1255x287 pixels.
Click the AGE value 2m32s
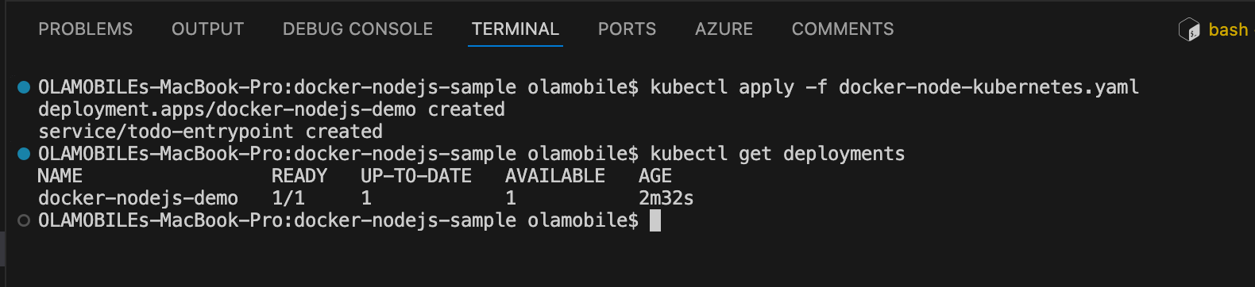click(666, 198)
